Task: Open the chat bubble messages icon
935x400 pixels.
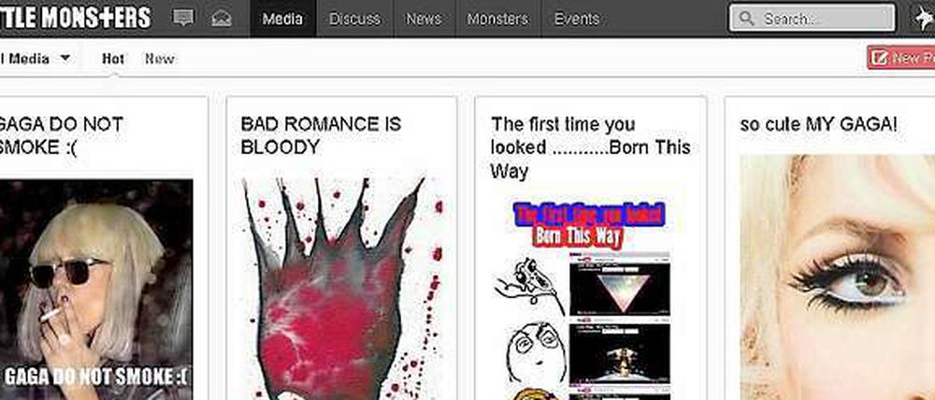Action: (x=183, y=18)
